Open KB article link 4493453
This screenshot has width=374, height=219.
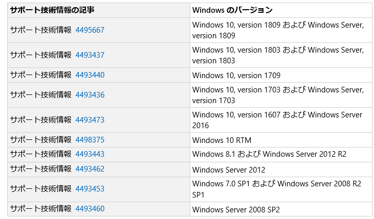(90, 189)
